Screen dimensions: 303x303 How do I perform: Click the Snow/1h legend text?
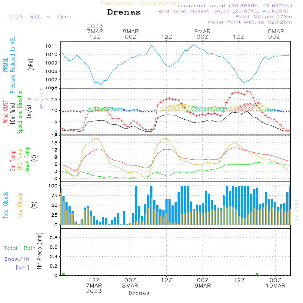(17, 259)
